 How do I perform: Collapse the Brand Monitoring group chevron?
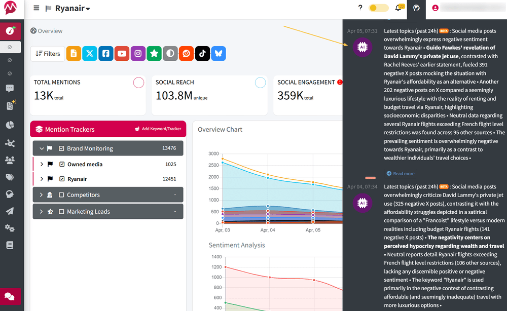pyautogui.click(x=42, y=148)
